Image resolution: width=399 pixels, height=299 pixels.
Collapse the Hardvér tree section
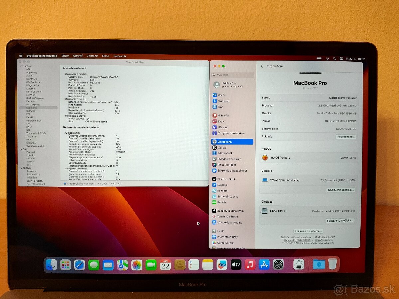pos(21,66)
